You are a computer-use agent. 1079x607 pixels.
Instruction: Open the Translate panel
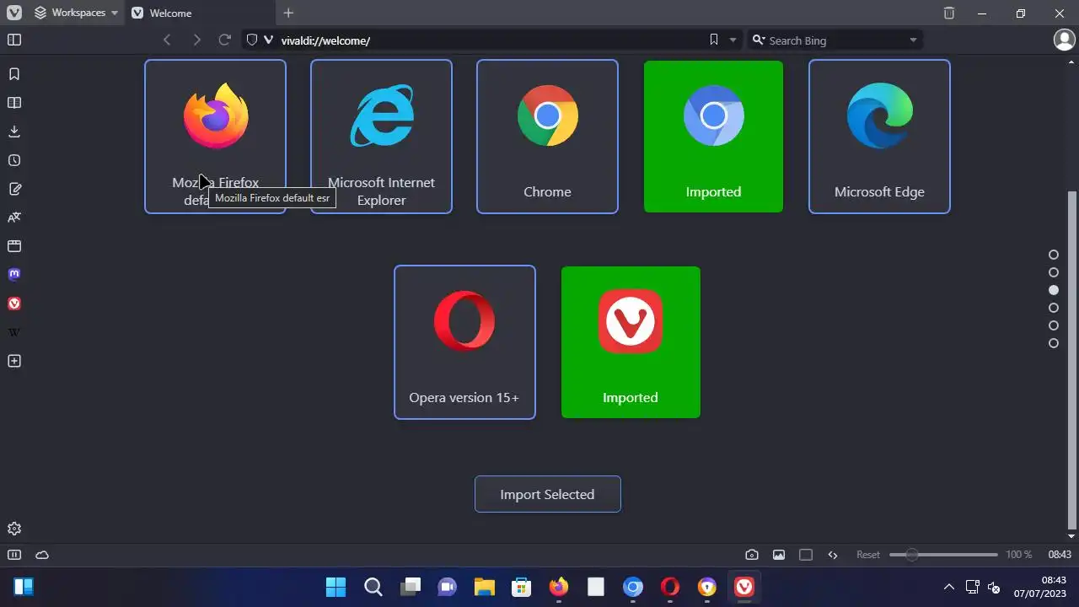pos(14,218)
